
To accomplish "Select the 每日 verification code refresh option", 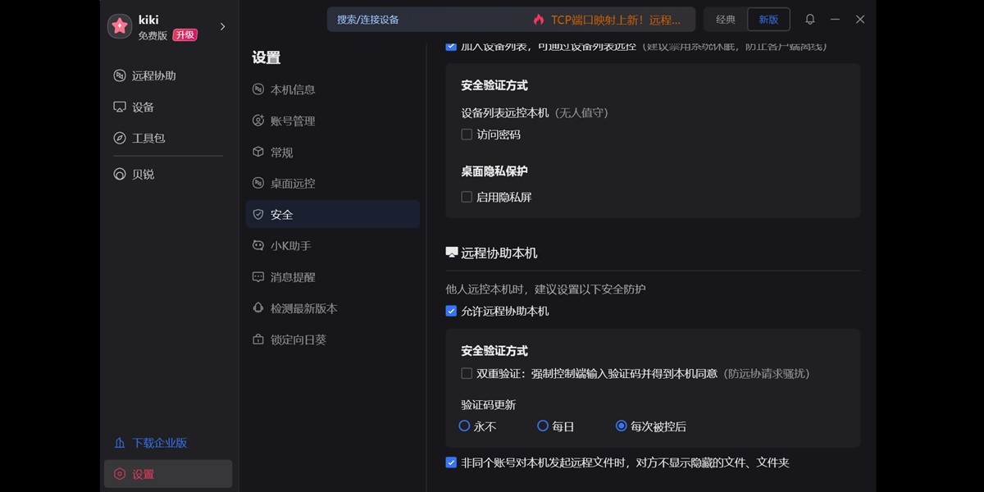I will (x=543, y=426).
